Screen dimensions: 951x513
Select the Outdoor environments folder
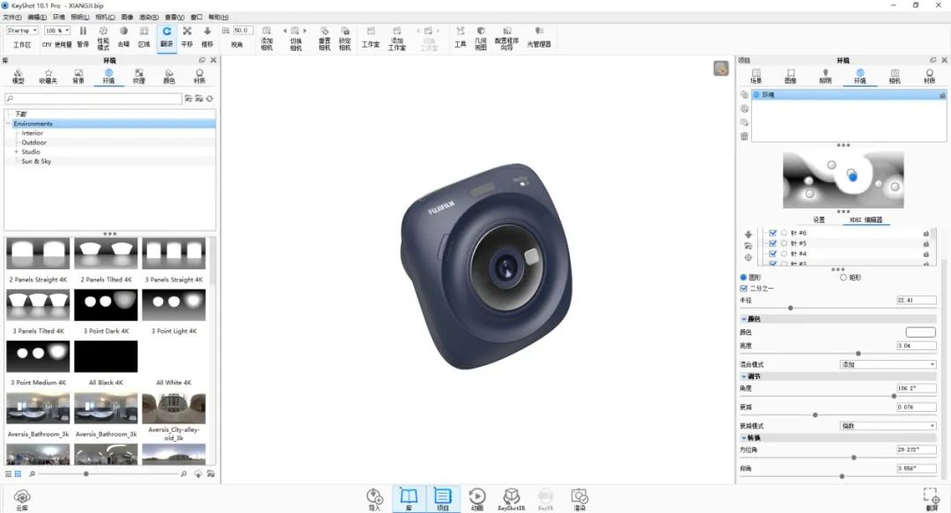pyautogui.click(x=34, y=143)
